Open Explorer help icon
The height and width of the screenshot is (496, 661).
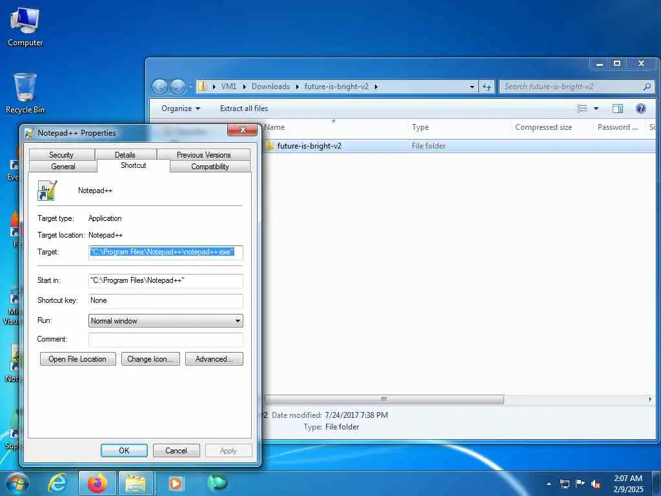641,108
